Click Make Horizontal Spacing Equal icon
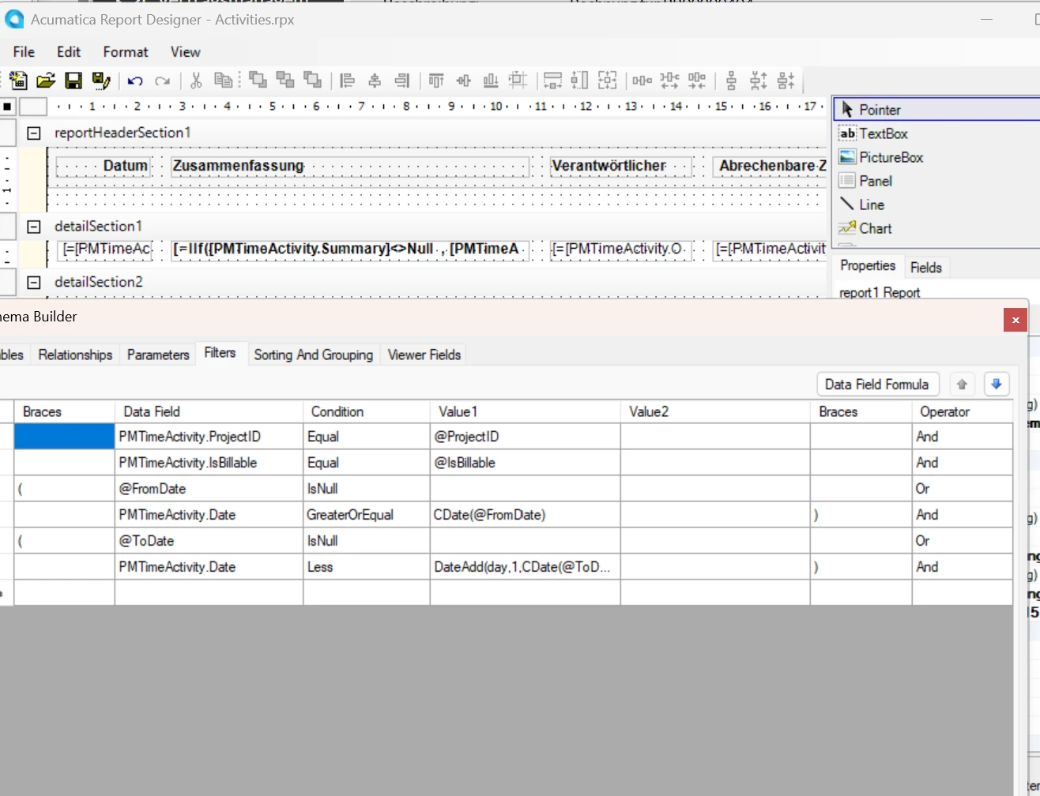Viewport: 1040px width, 796px height. [x=642, y=80]
